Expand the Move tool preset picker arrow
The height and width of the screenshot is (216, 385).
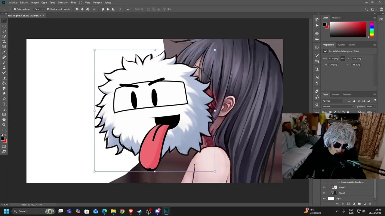click(10, 9)
